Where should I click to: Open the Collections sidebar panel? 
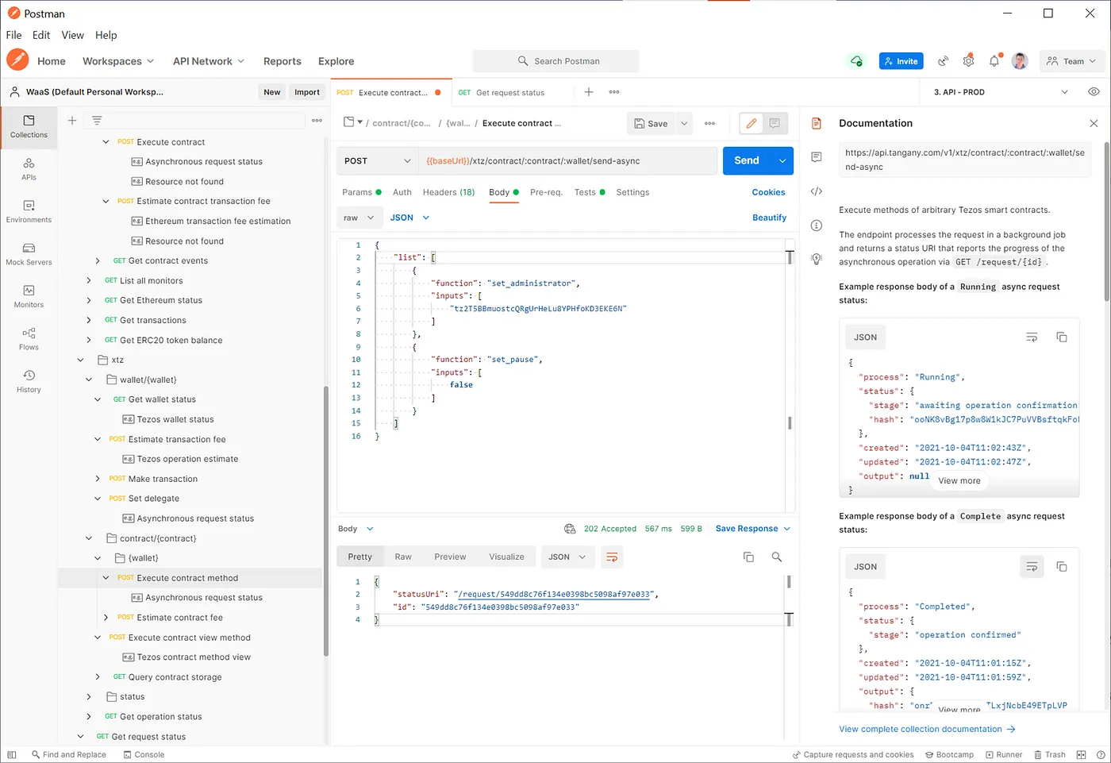coord(29,126)
